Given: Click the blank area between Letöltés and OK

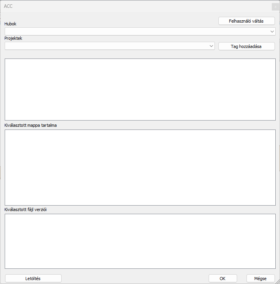Looking at the screenshot, I should [135, 279].
